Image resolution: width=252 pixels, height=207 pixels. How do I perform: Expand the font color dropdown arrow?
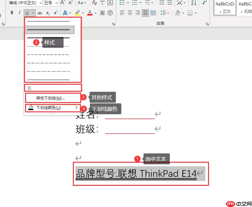point(95,13)
